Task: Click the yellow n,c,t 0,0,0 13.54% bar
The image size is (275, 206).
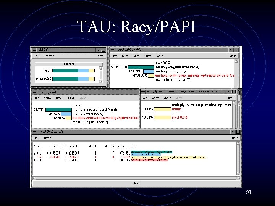Action: pos(163,117)
